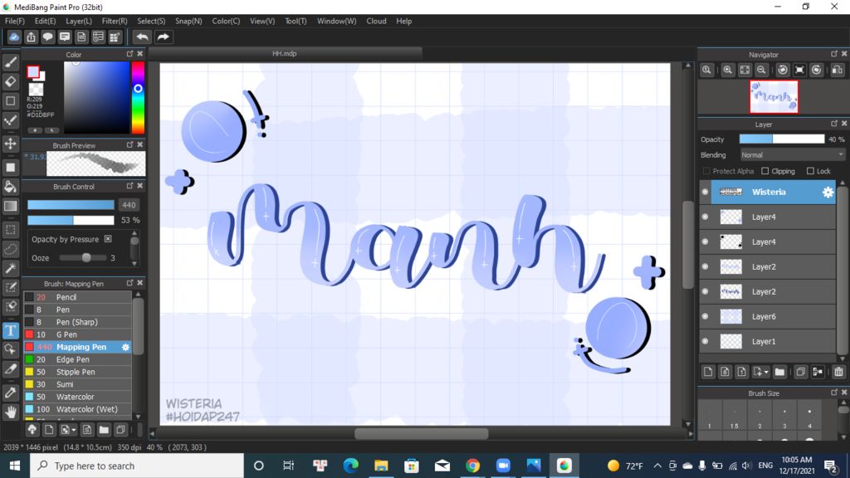850x478 pixels.
Task: Click the export/share icon in toolbar
Action: [31, 37]
